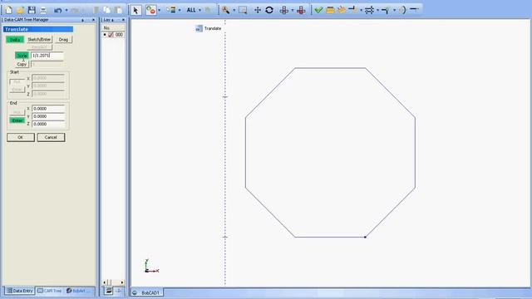This screenshot has height=299, width=532.
Task: Select the Pan view crosshair tool
Action: (258, 10)
